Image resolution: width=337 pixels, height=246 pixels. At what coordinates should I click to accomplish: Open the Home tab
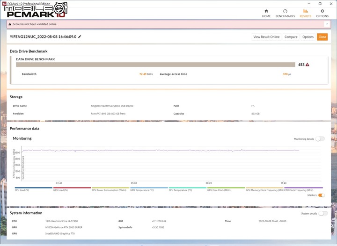266,13
